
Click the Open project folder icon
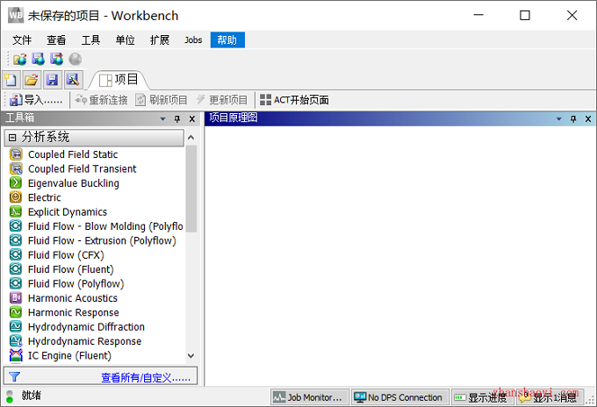click(x=32, y=80)
